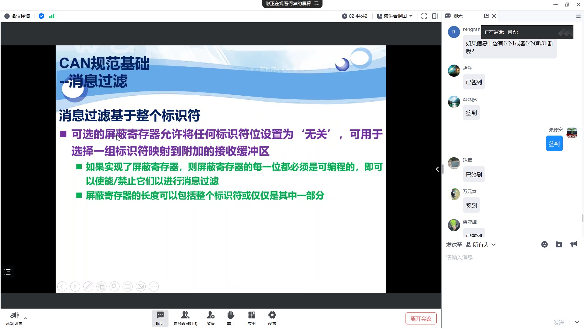Expand the speaker view (演讲者视图) dropdown
585x329 pixels.
395,16
